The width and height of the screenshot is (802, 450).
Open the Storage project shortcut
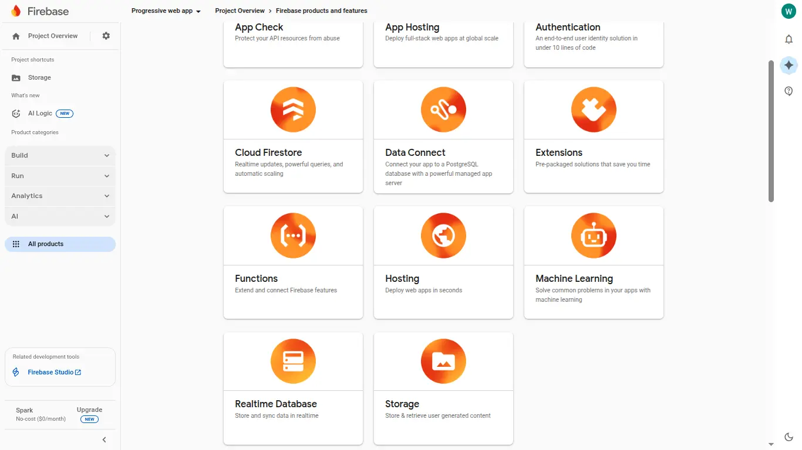[x=39, y=77]
